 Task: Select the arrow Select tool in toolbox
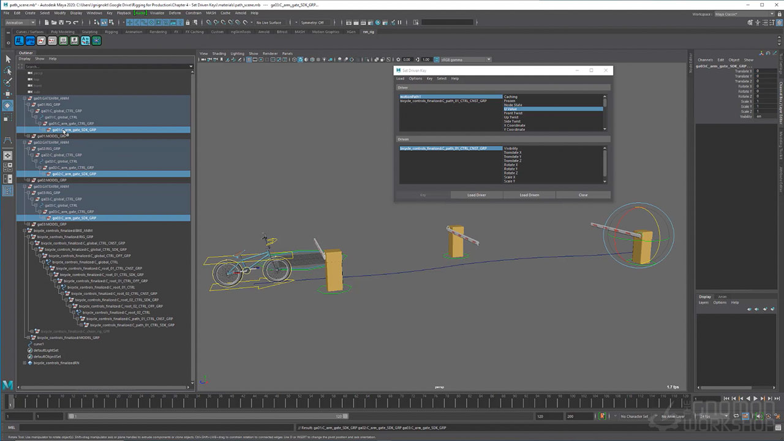click(x=8, y=59)
